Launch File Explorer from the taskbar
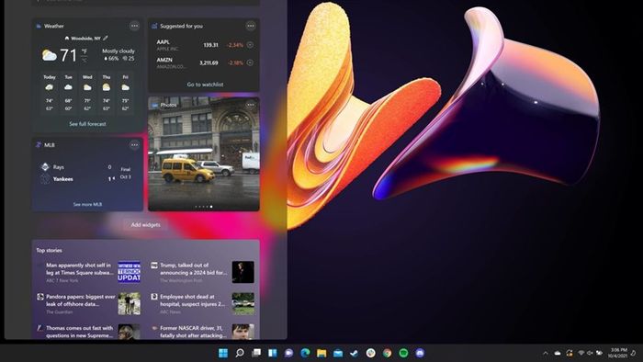The height and width of the screenshot is (362, 643). (x=321, y=353)
